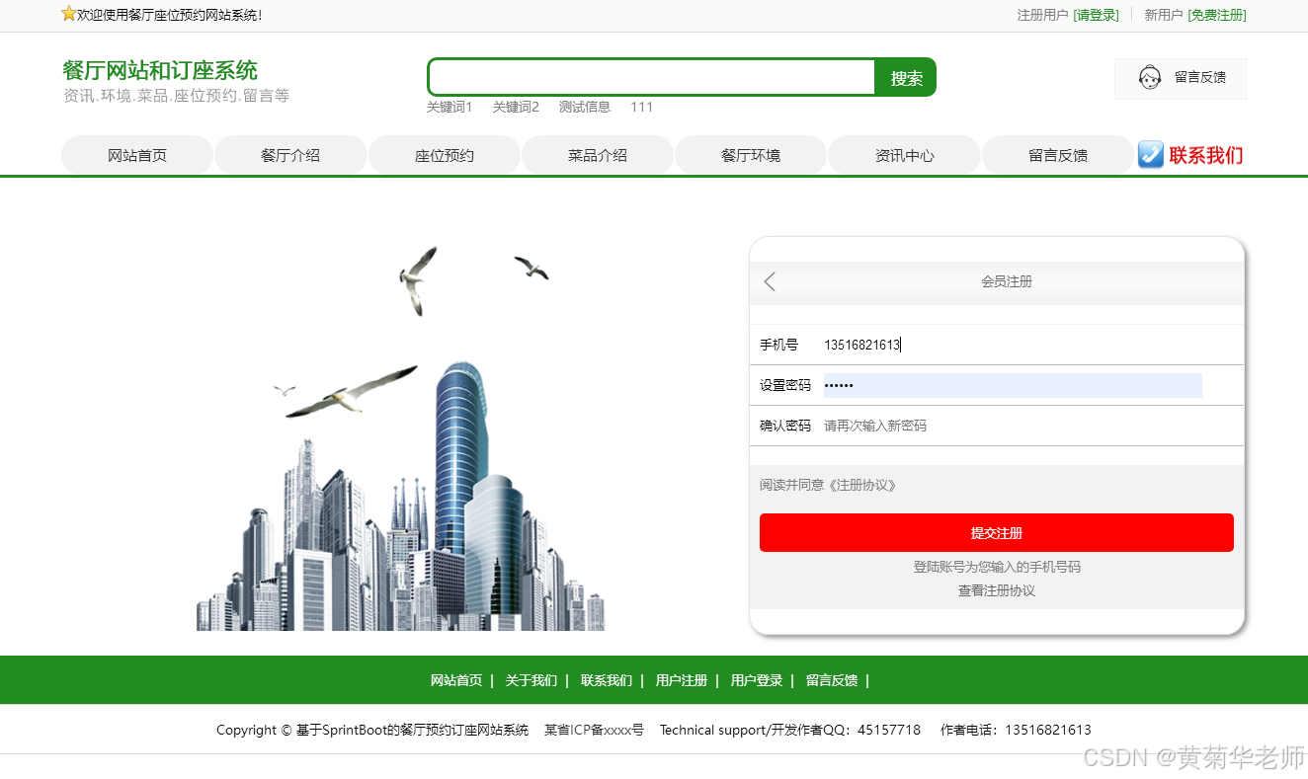Click 留言反馈 in the green footer bar
1308x779 pixels.
click(x=832, y=680)
